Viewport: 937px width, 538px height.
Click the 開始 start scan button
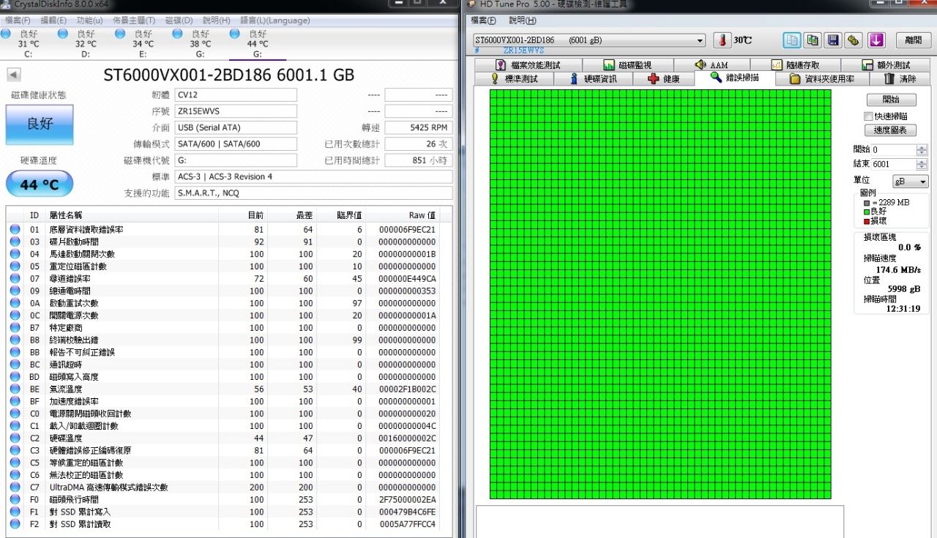[891, 100]
